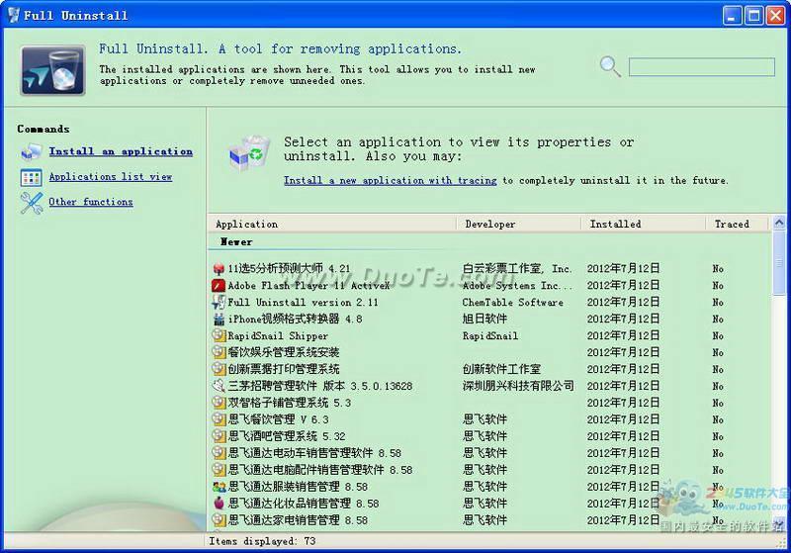Click developer 白云彩票工作室, Inc. cell

point(516,269)
